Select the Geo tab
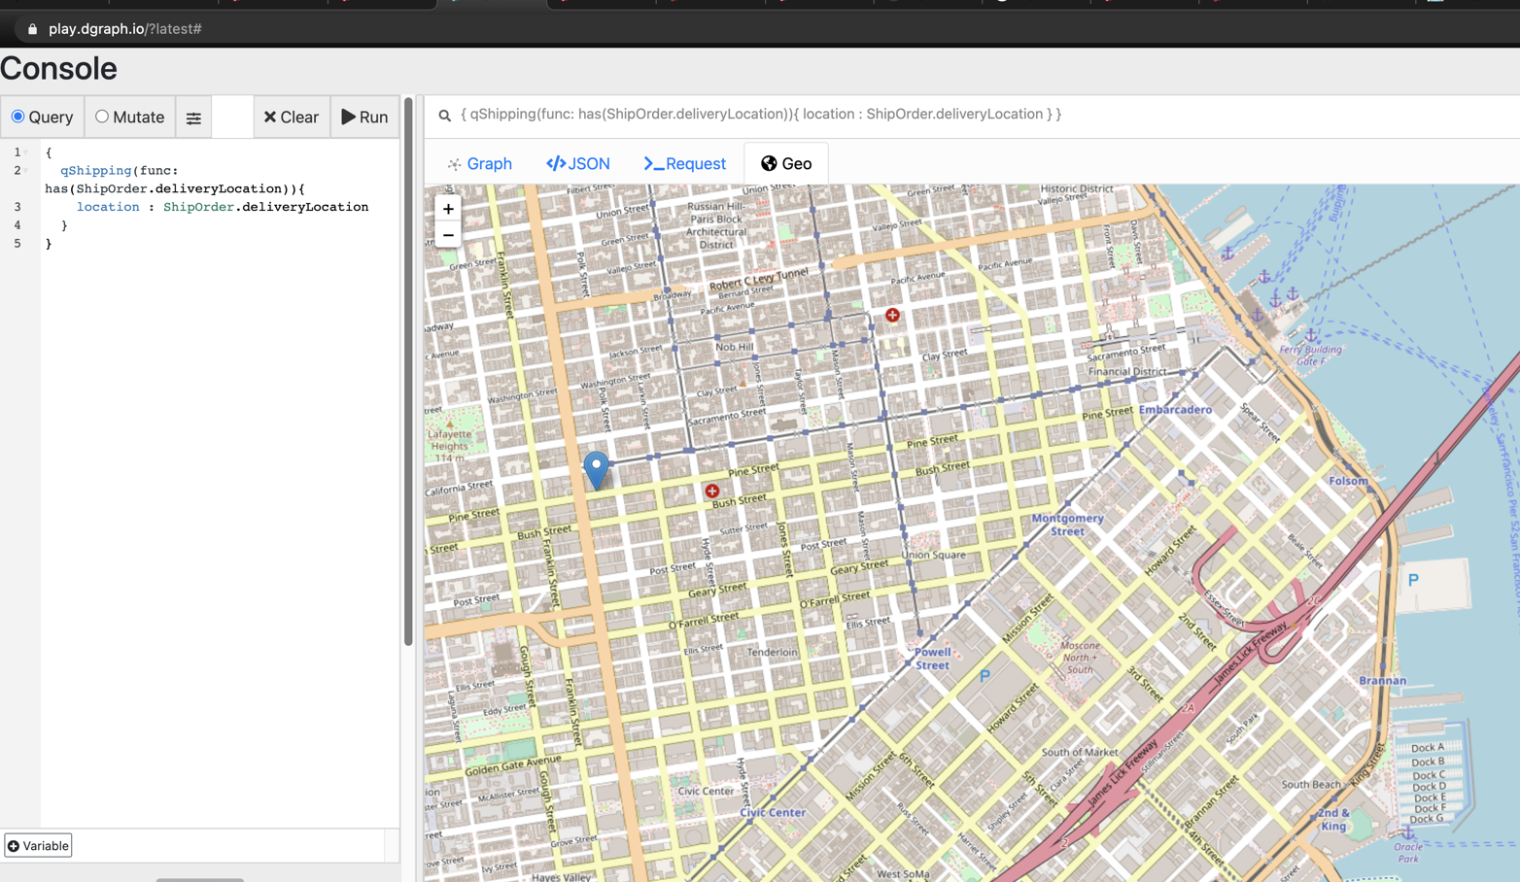This screenshot has width=1520, height=882. click(786, 163)
